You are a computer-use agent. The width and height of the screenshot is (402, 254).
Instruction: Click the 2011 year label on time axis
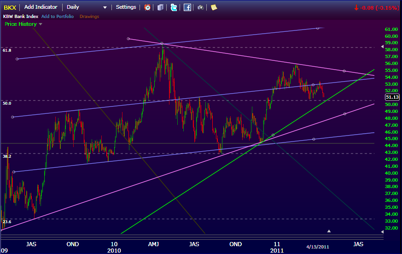[277, 250]
